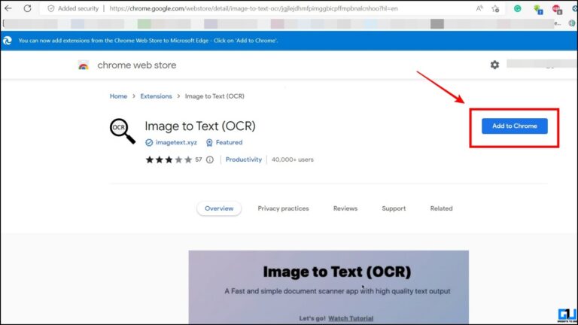Click the Featured label text

[x=230, y=142]
